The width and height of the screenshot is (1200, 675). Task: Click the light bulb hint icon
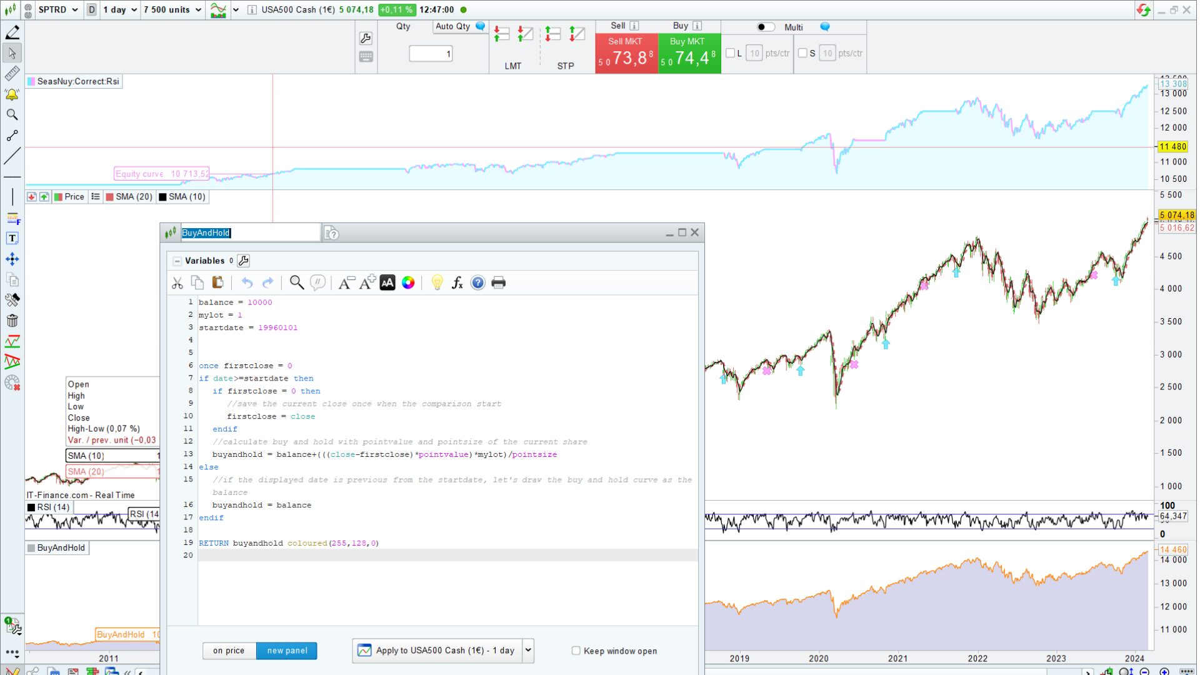[x=437, y=283]
